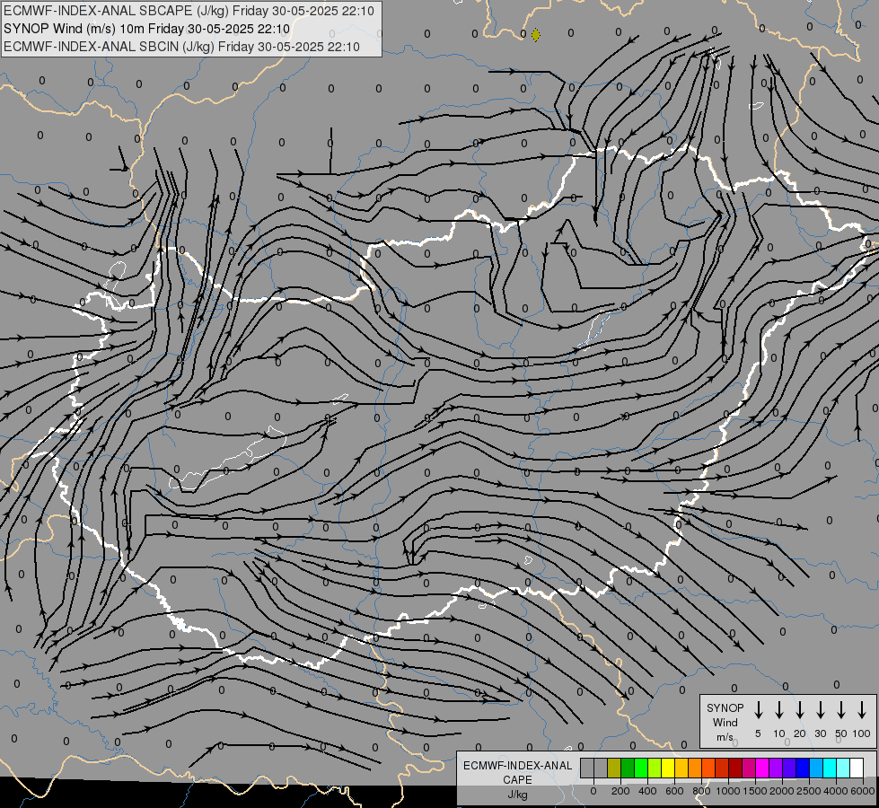Pick the pure yellow CAPE legend swatch

[x=668, y=768]
